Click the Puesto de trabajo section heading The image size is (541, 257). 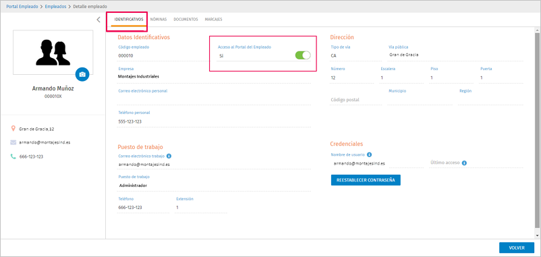140,147
